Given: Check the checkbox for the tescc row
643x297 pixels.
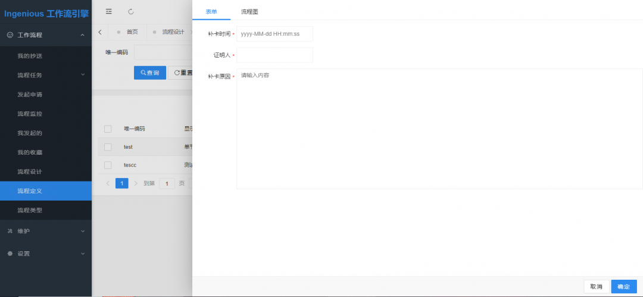Looking at the screenshot, I should click(108, 165).
